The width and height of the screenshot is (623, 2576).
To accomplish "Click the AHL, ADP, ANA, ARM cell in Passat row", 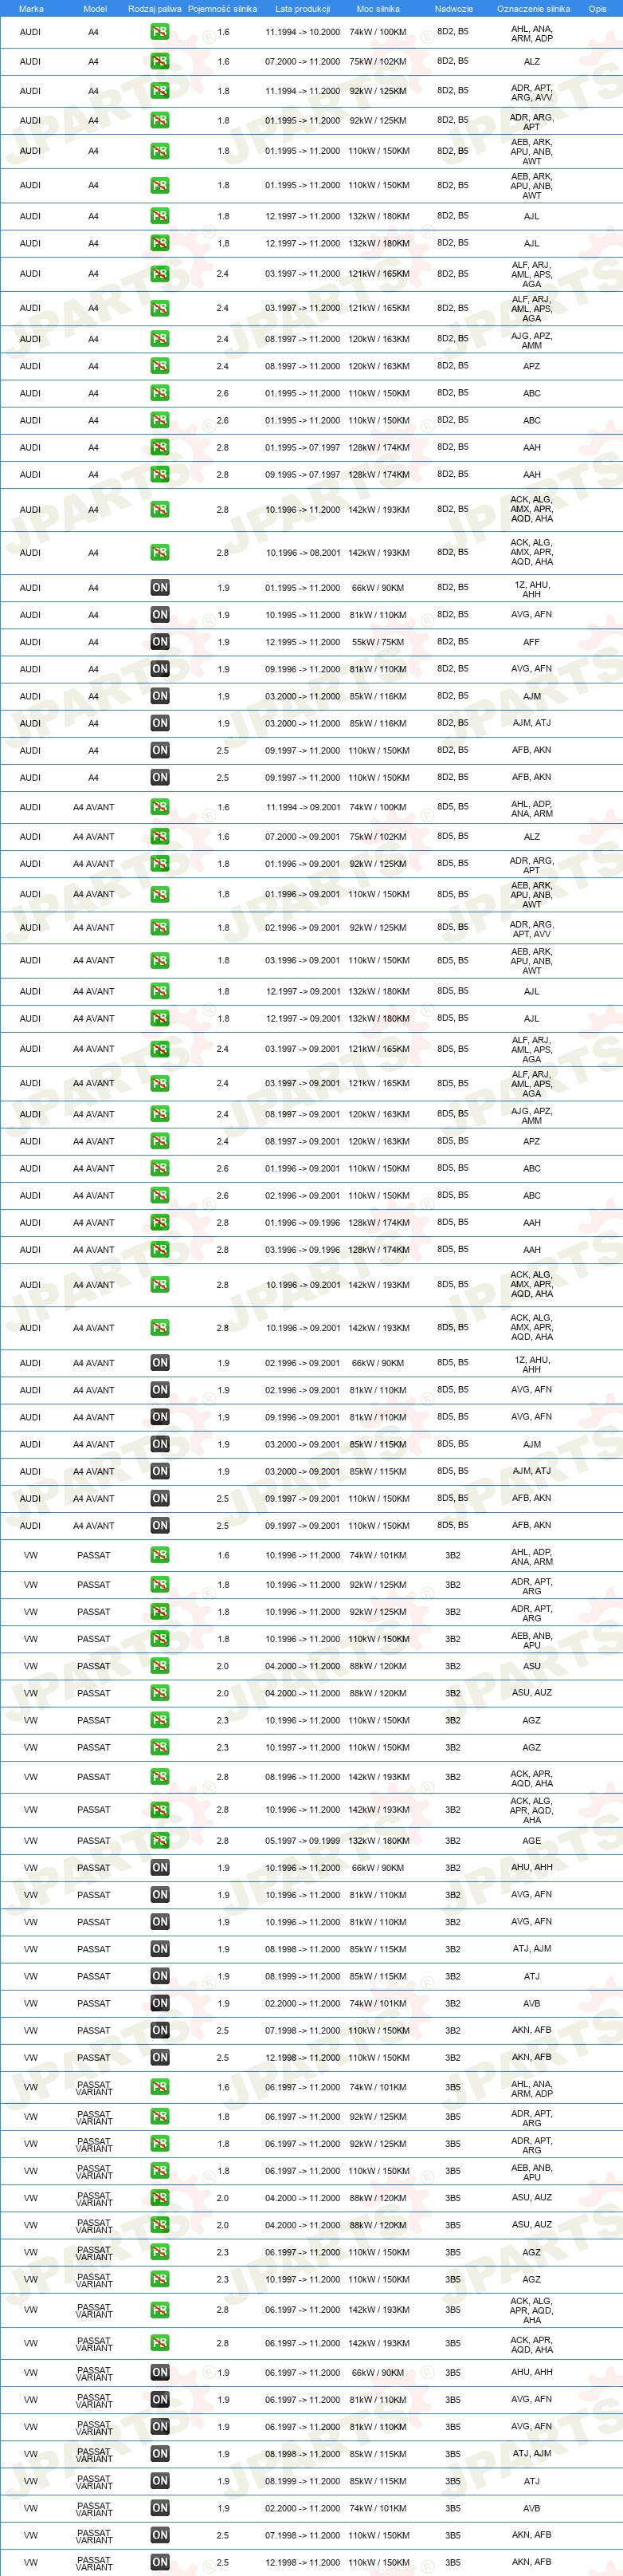I will coord(532,1557).
